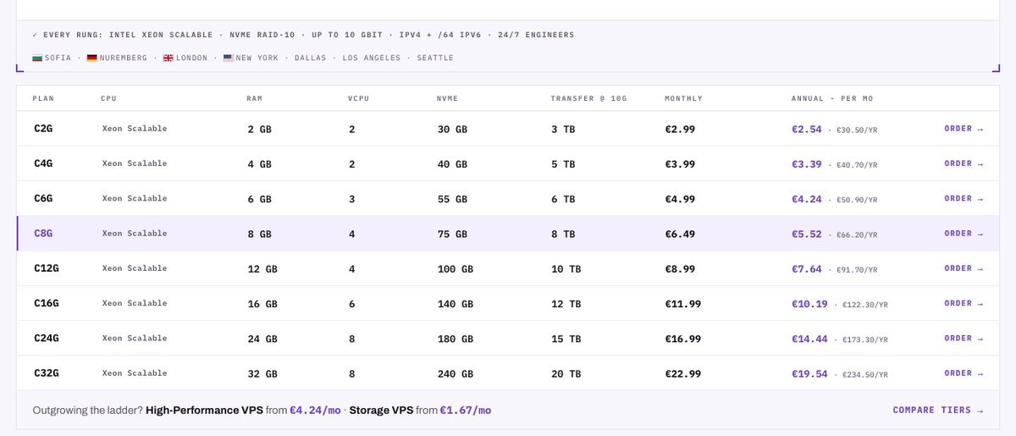
Task: Select the Los Angeles location text
Action: (370, 58)
